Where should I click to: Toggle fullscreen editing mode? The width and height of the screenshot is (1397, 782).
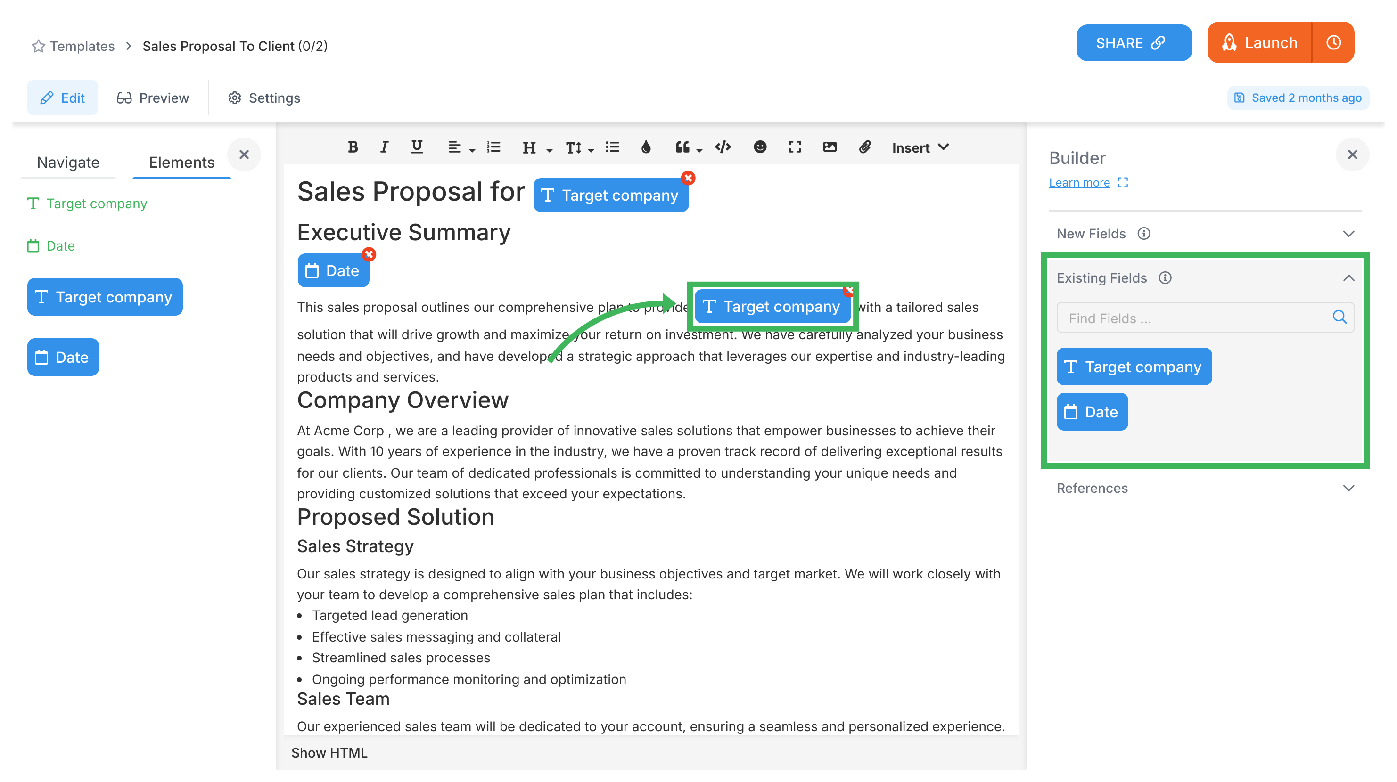[x=795, y=147]
